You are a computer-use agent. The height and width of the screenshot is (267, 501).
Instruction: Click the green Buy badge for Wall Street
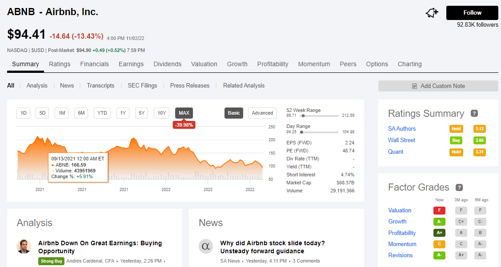(456, 140)
